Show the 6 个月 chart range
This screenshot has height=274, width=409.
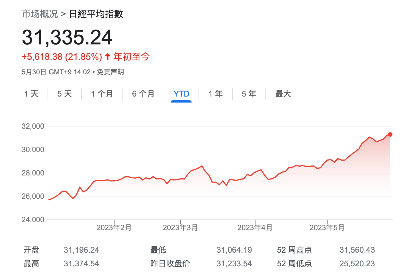tap(143, 94)
